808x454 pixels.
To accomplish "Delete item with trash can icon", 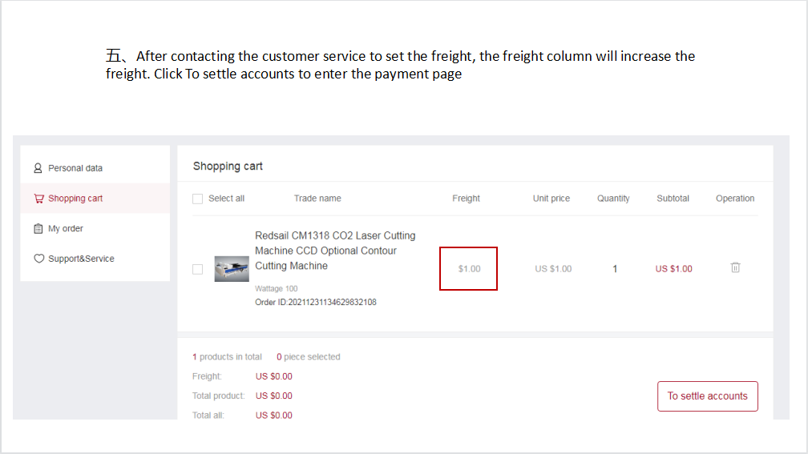I will pyautogui.click(x=735, y=267).
